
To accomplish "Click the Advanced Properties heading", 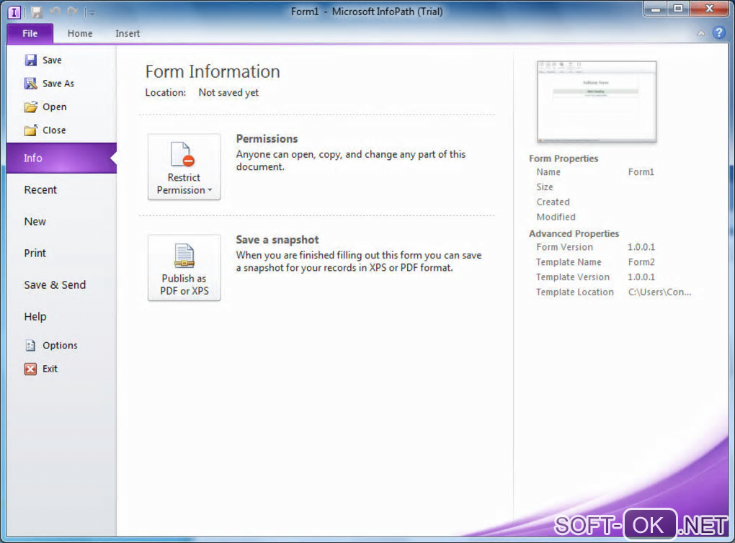I will [574, 233].
